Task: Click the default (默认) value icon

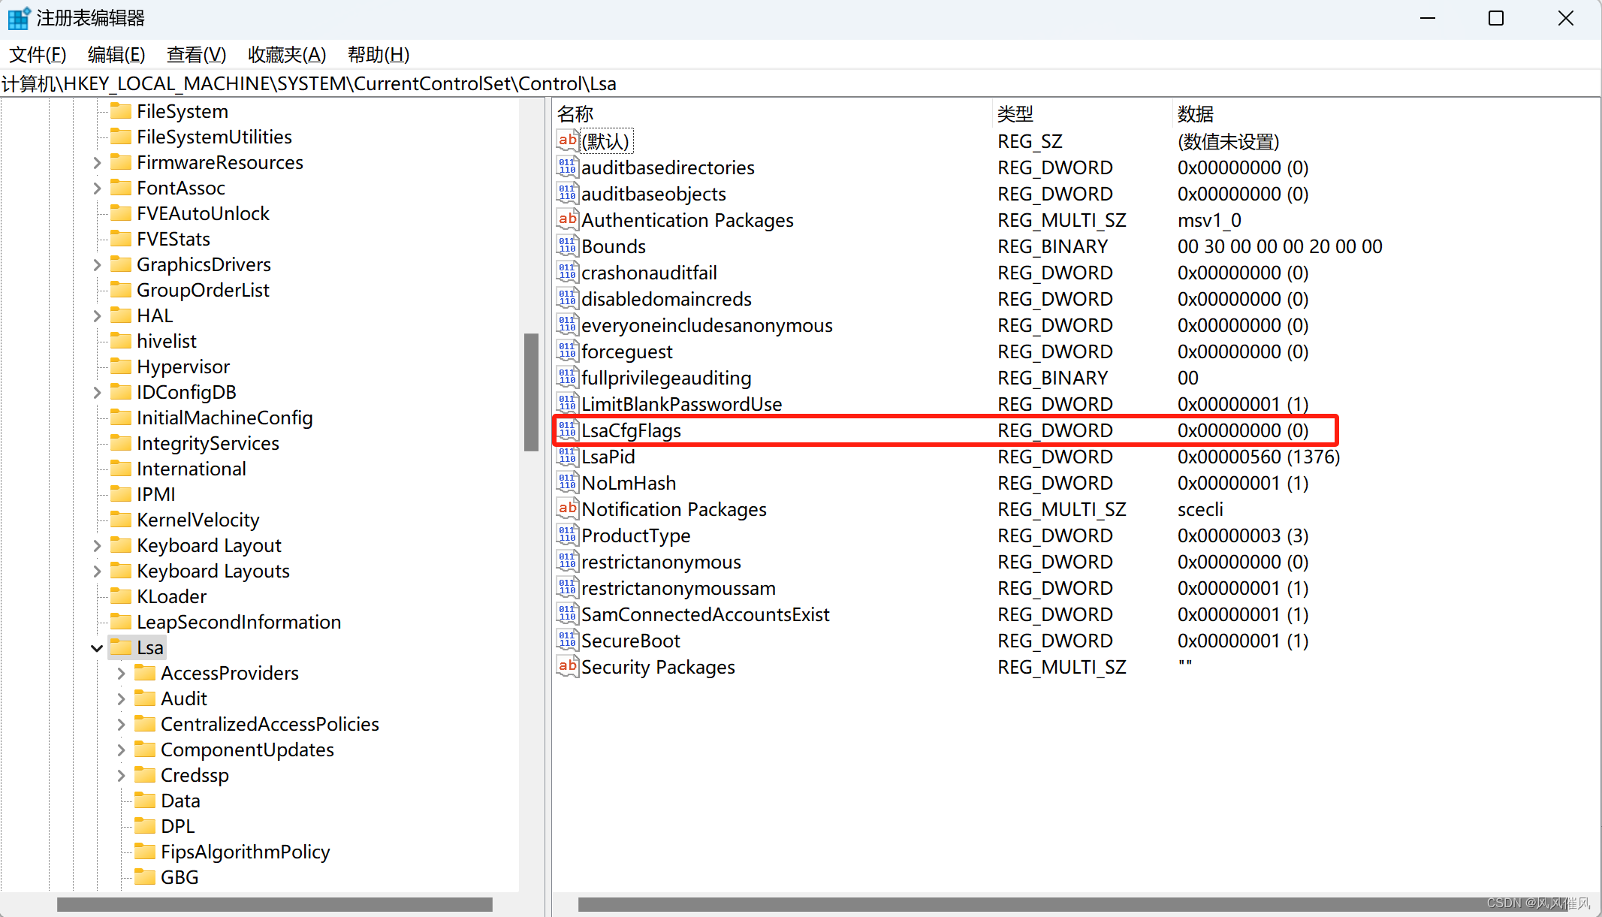Action: coord(567,141)
